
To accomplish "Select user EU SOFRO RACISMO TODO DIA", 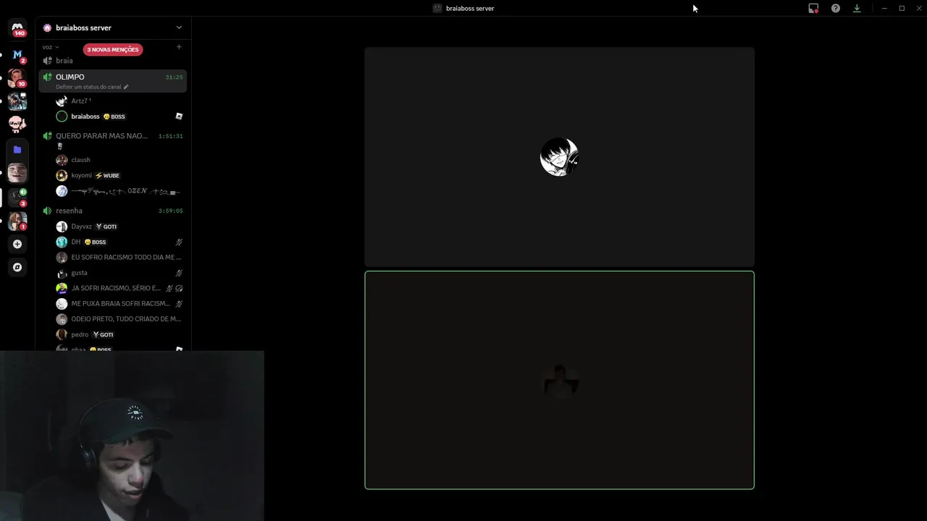I will click(119, 257).
